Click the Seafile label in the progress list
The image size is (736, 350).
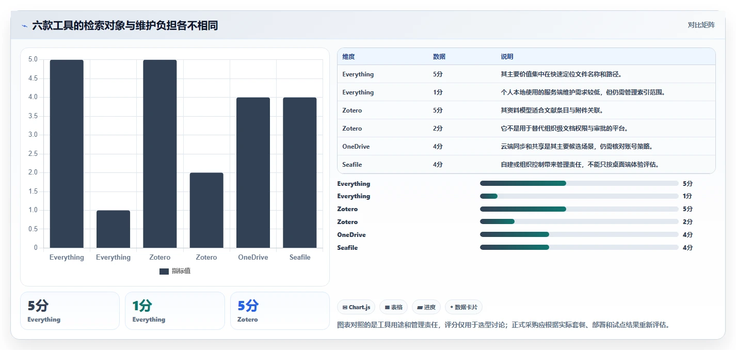point(347,248)
